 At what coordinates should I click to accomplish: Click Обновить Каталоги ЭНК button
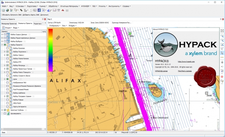point(12,15)
